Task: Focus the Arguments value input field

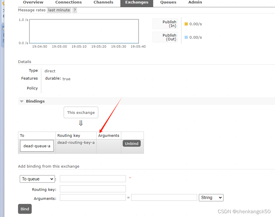Action: (164, 198)
